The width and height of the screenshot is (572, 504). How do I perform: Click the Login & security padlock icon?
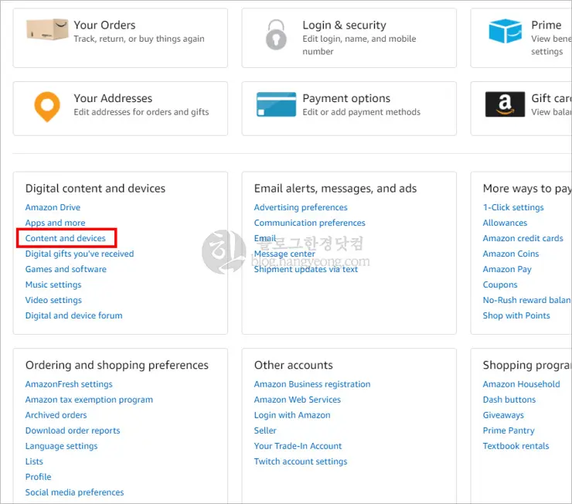[274, 33]
